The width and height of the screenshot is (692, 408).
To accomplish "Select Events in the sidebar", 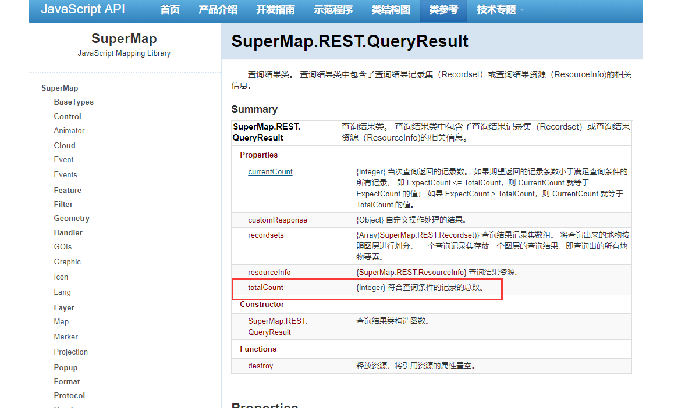I will [65, 174].
